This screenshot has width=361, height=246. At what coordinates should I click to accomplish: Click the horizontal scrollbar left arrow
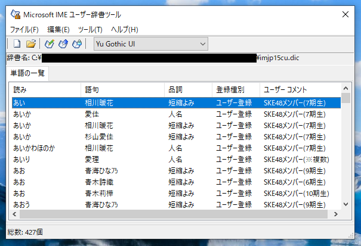(14, 214)
